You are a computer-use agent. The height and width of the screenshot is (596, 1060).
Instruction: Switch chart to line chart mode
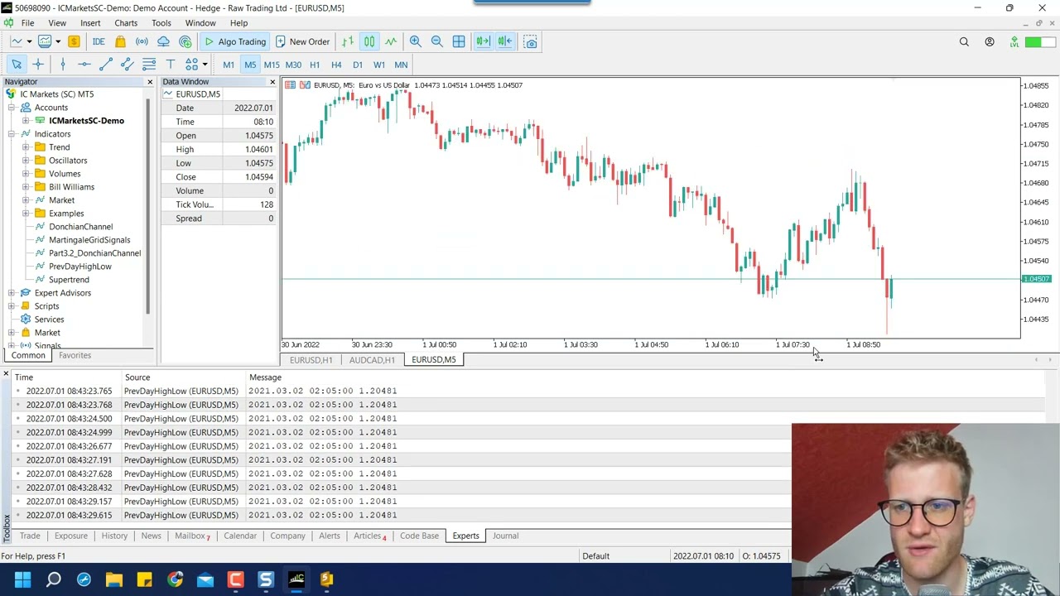391,41
